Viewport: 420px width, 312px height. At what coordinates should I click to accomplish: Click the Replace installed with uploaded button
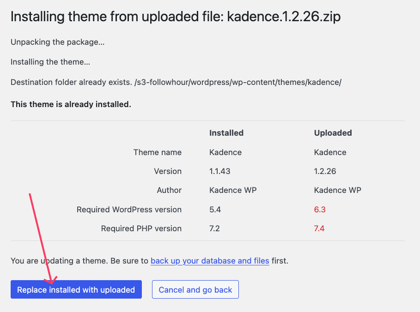pos(76,289)
